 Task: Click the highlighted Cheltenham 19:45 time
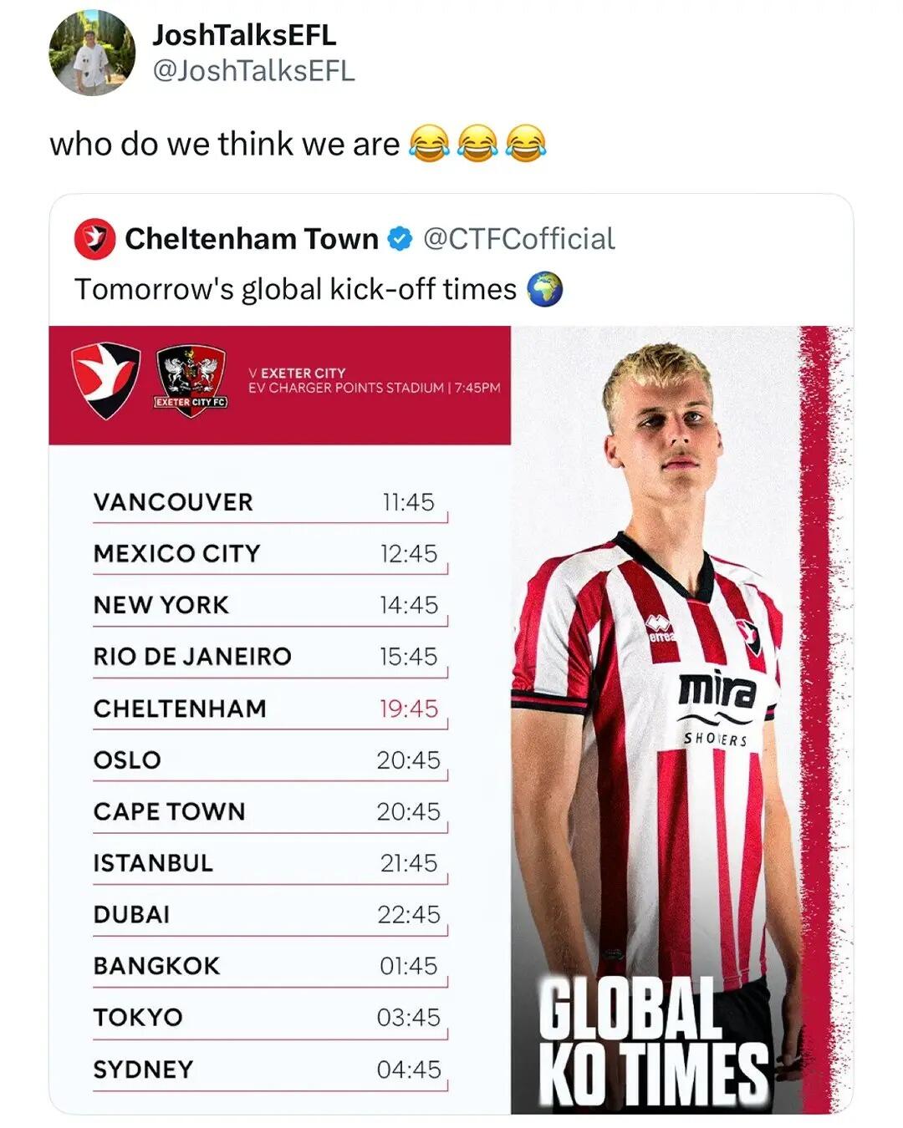click(408, 709)
